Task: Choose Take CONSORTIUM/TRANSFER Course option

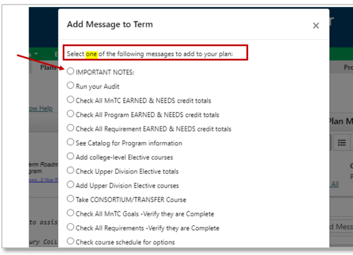Action: tap(71, 199)
